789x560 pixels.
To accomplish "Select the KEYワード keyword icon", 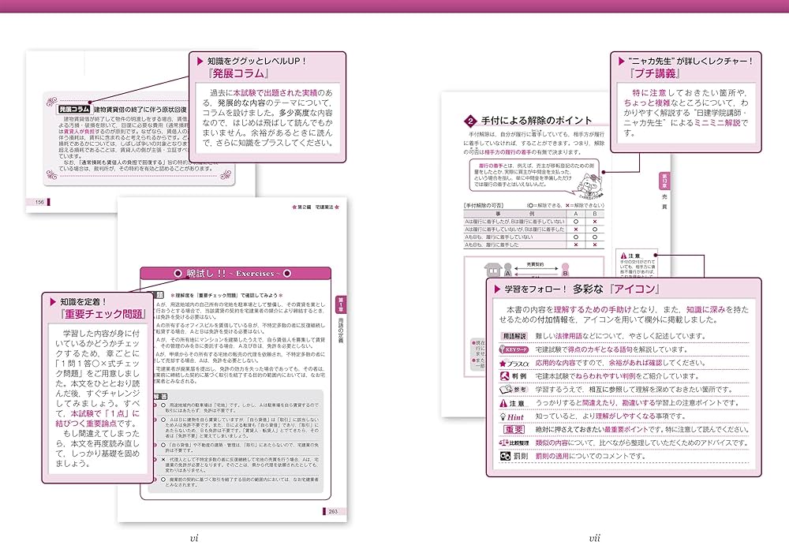I will [x=514, y=350].
